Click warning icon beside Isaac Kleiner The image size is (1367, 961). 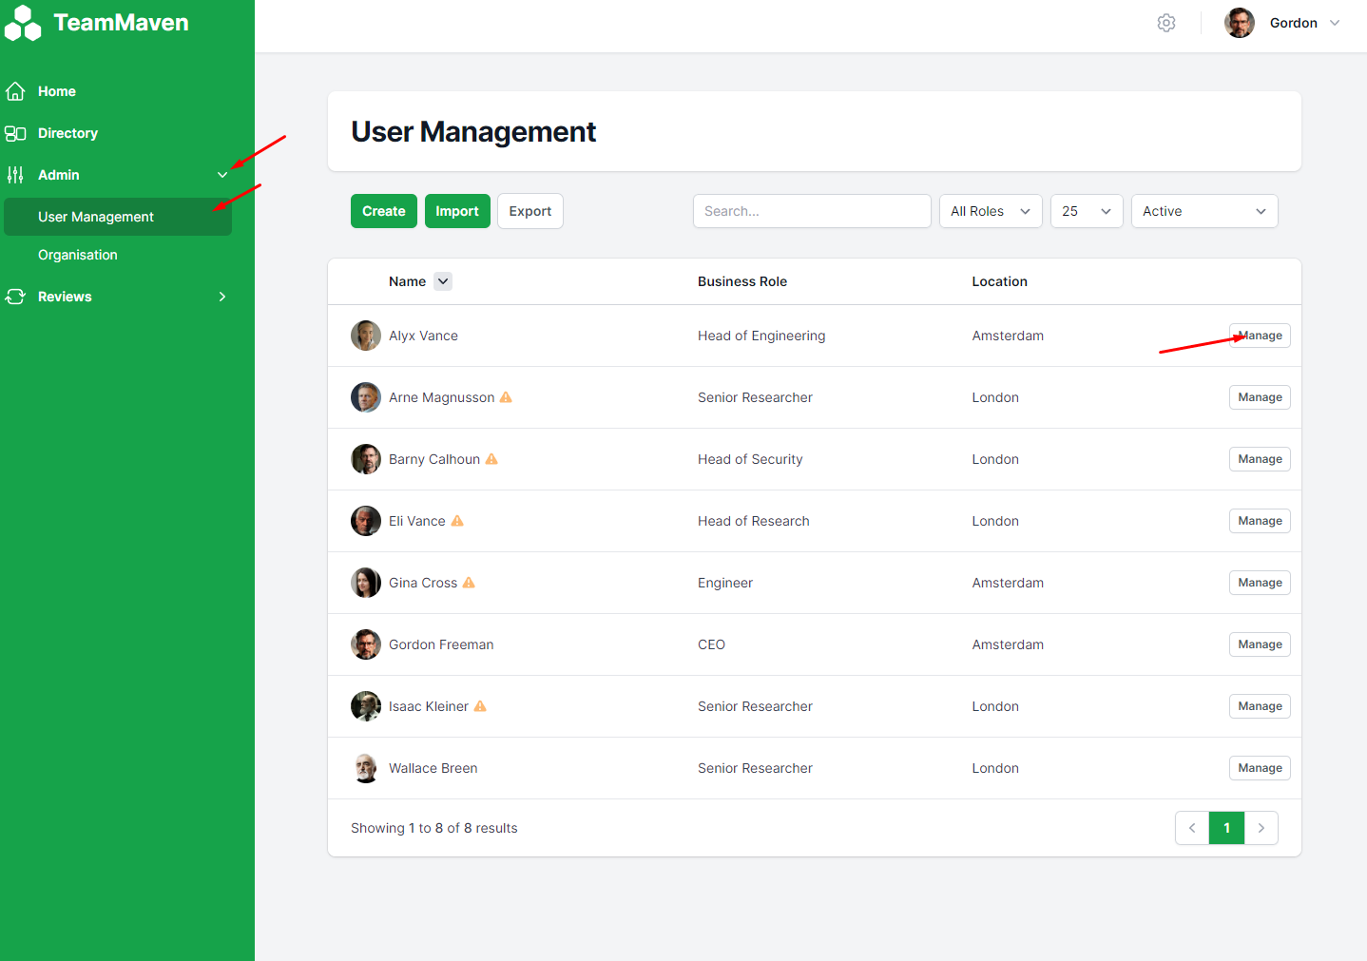pyautogui.click(x=480, y=706)
